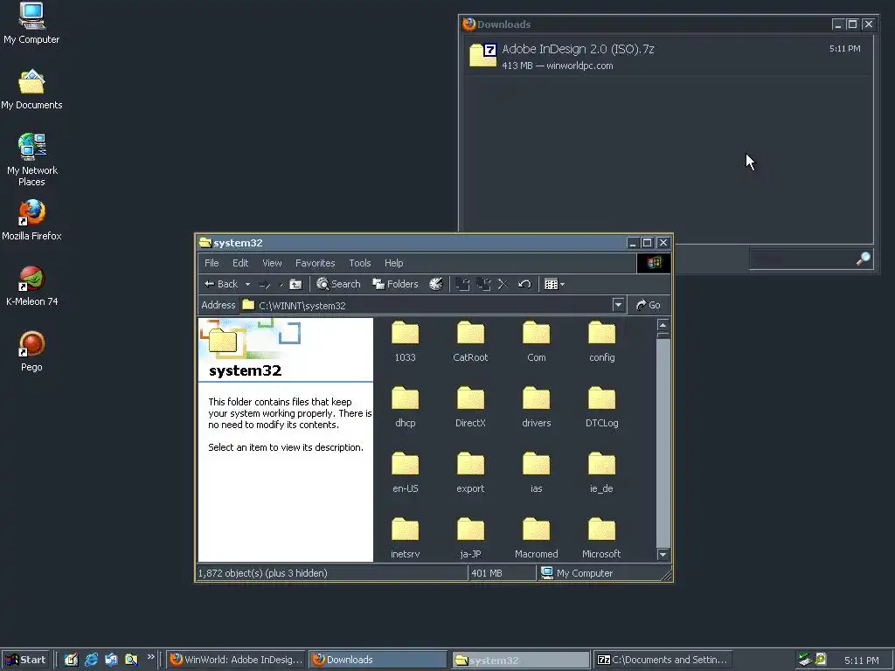The image size is (895, 671).
Task: Select the inetsrv folder
Action: coord(406,538)
